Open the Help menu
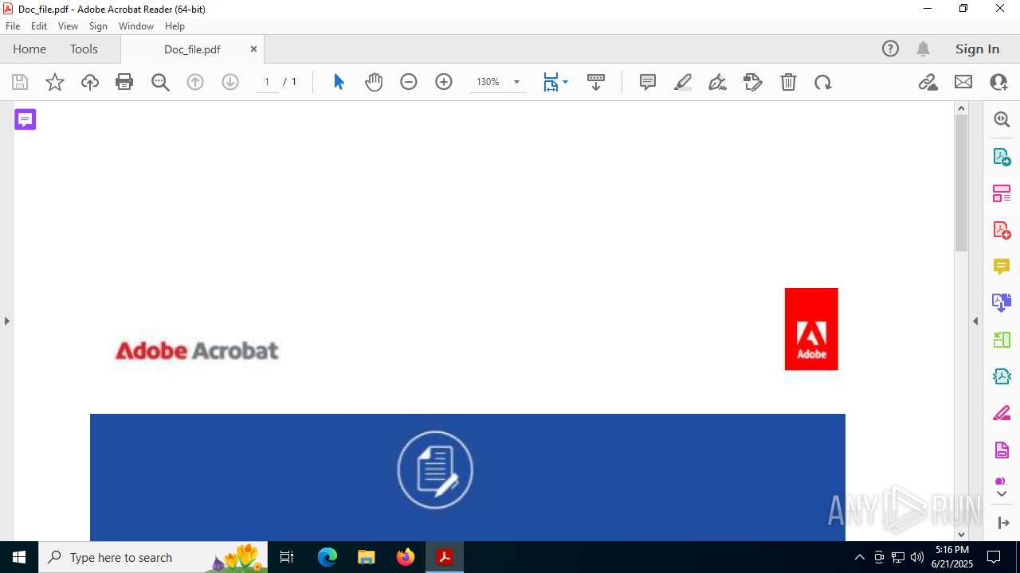 (x=175, y=26)
